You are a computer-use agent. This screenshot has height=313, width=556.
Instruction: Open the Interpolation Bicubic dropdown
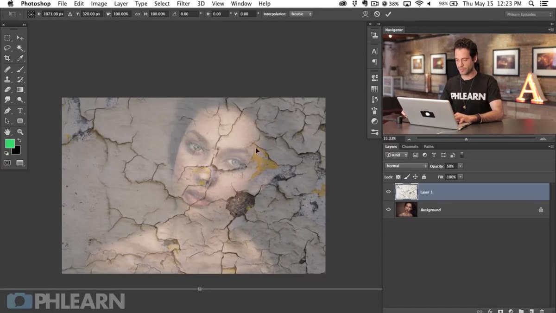click(301, 14)
